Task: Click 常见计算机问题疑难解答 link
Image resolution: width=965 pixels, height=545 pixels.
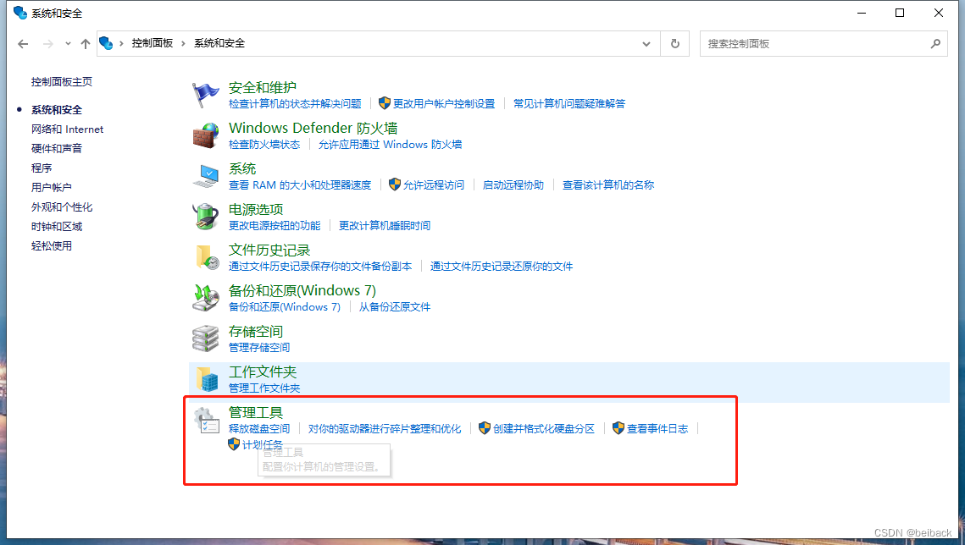Action: click(569, 103)
